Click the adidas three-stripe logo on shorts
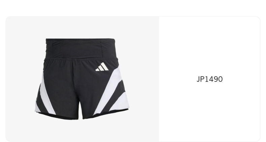This screenshot has width=266, height=142. tap(102, 66)
